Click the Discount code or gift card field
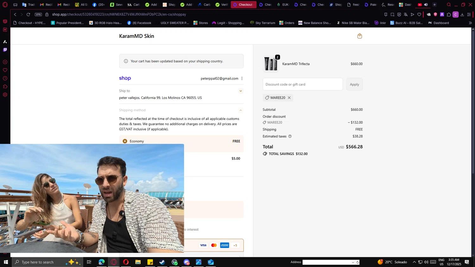The image size is (475, 267). [302, 84]
